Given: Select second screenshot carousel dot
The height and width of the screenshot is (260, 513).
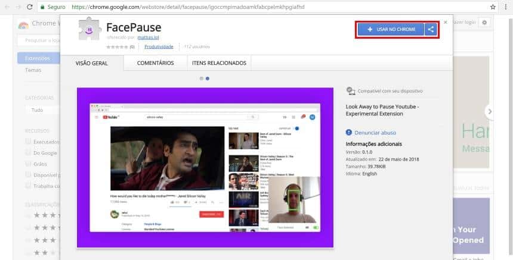Looking at the screenshot, I should coord(208,79).
